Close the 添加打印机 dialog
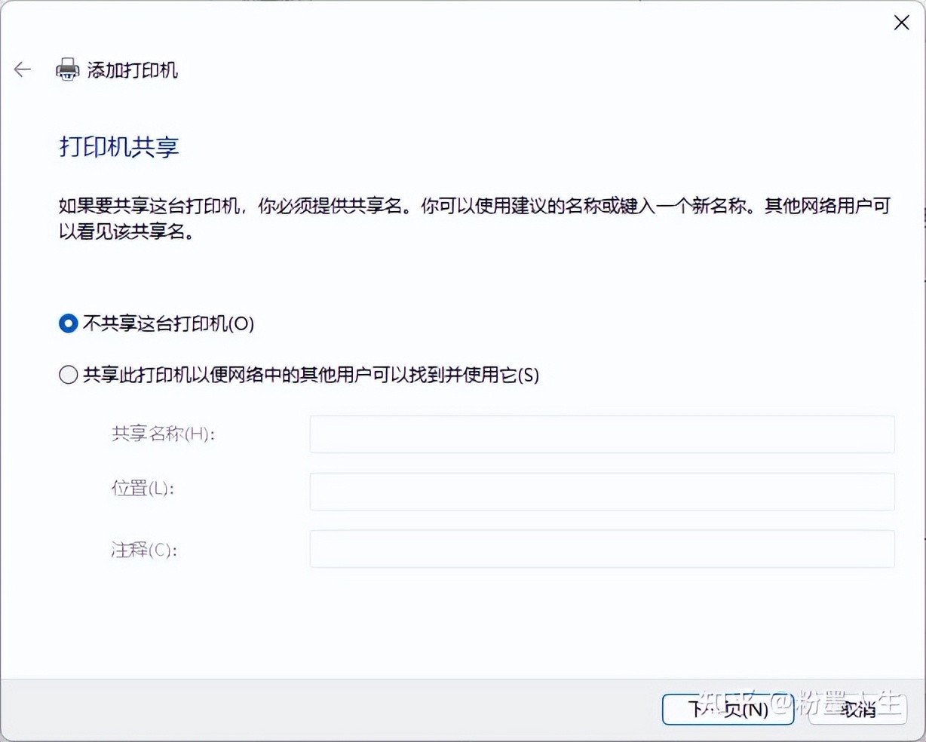 tap(901, 23)
